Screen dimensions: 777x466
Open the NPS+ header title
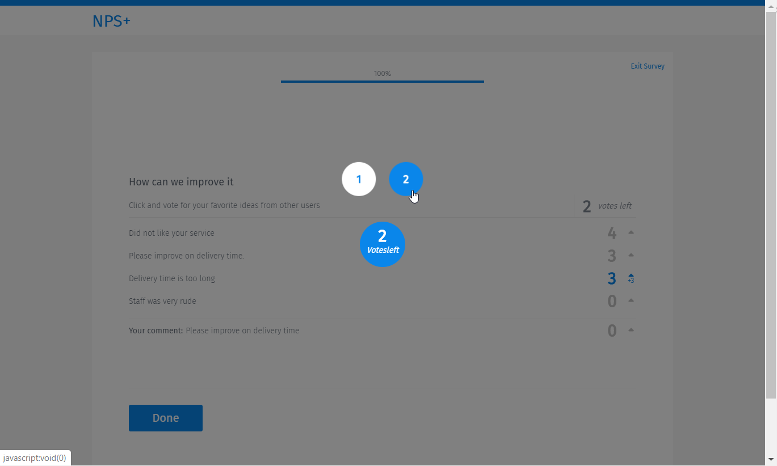pyautogui.click(x=111, y=20)
